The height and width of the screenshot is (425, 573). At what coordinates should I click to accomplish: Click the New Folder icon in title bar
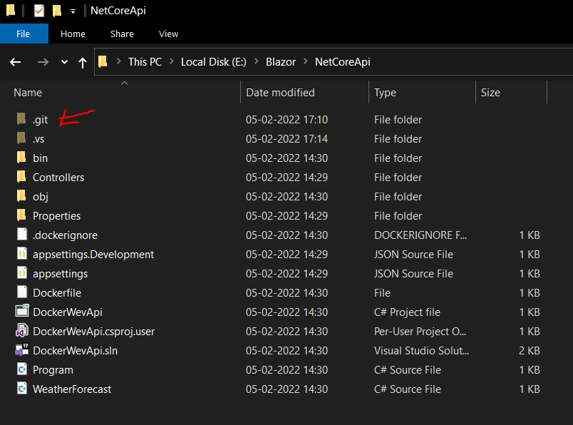point(56,11)
